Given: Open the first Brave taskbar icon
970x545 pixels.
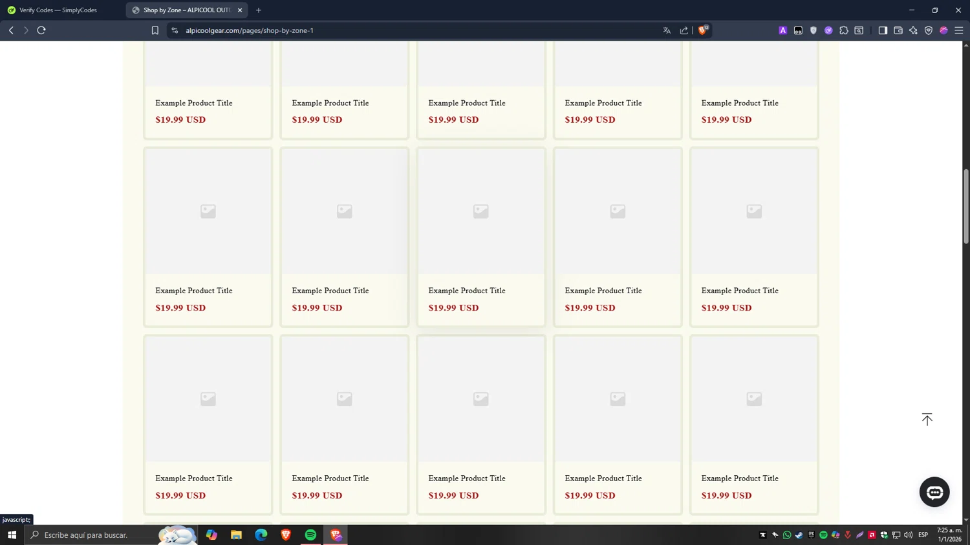Looking at the screenshot, I should click(x=286, y=535).
